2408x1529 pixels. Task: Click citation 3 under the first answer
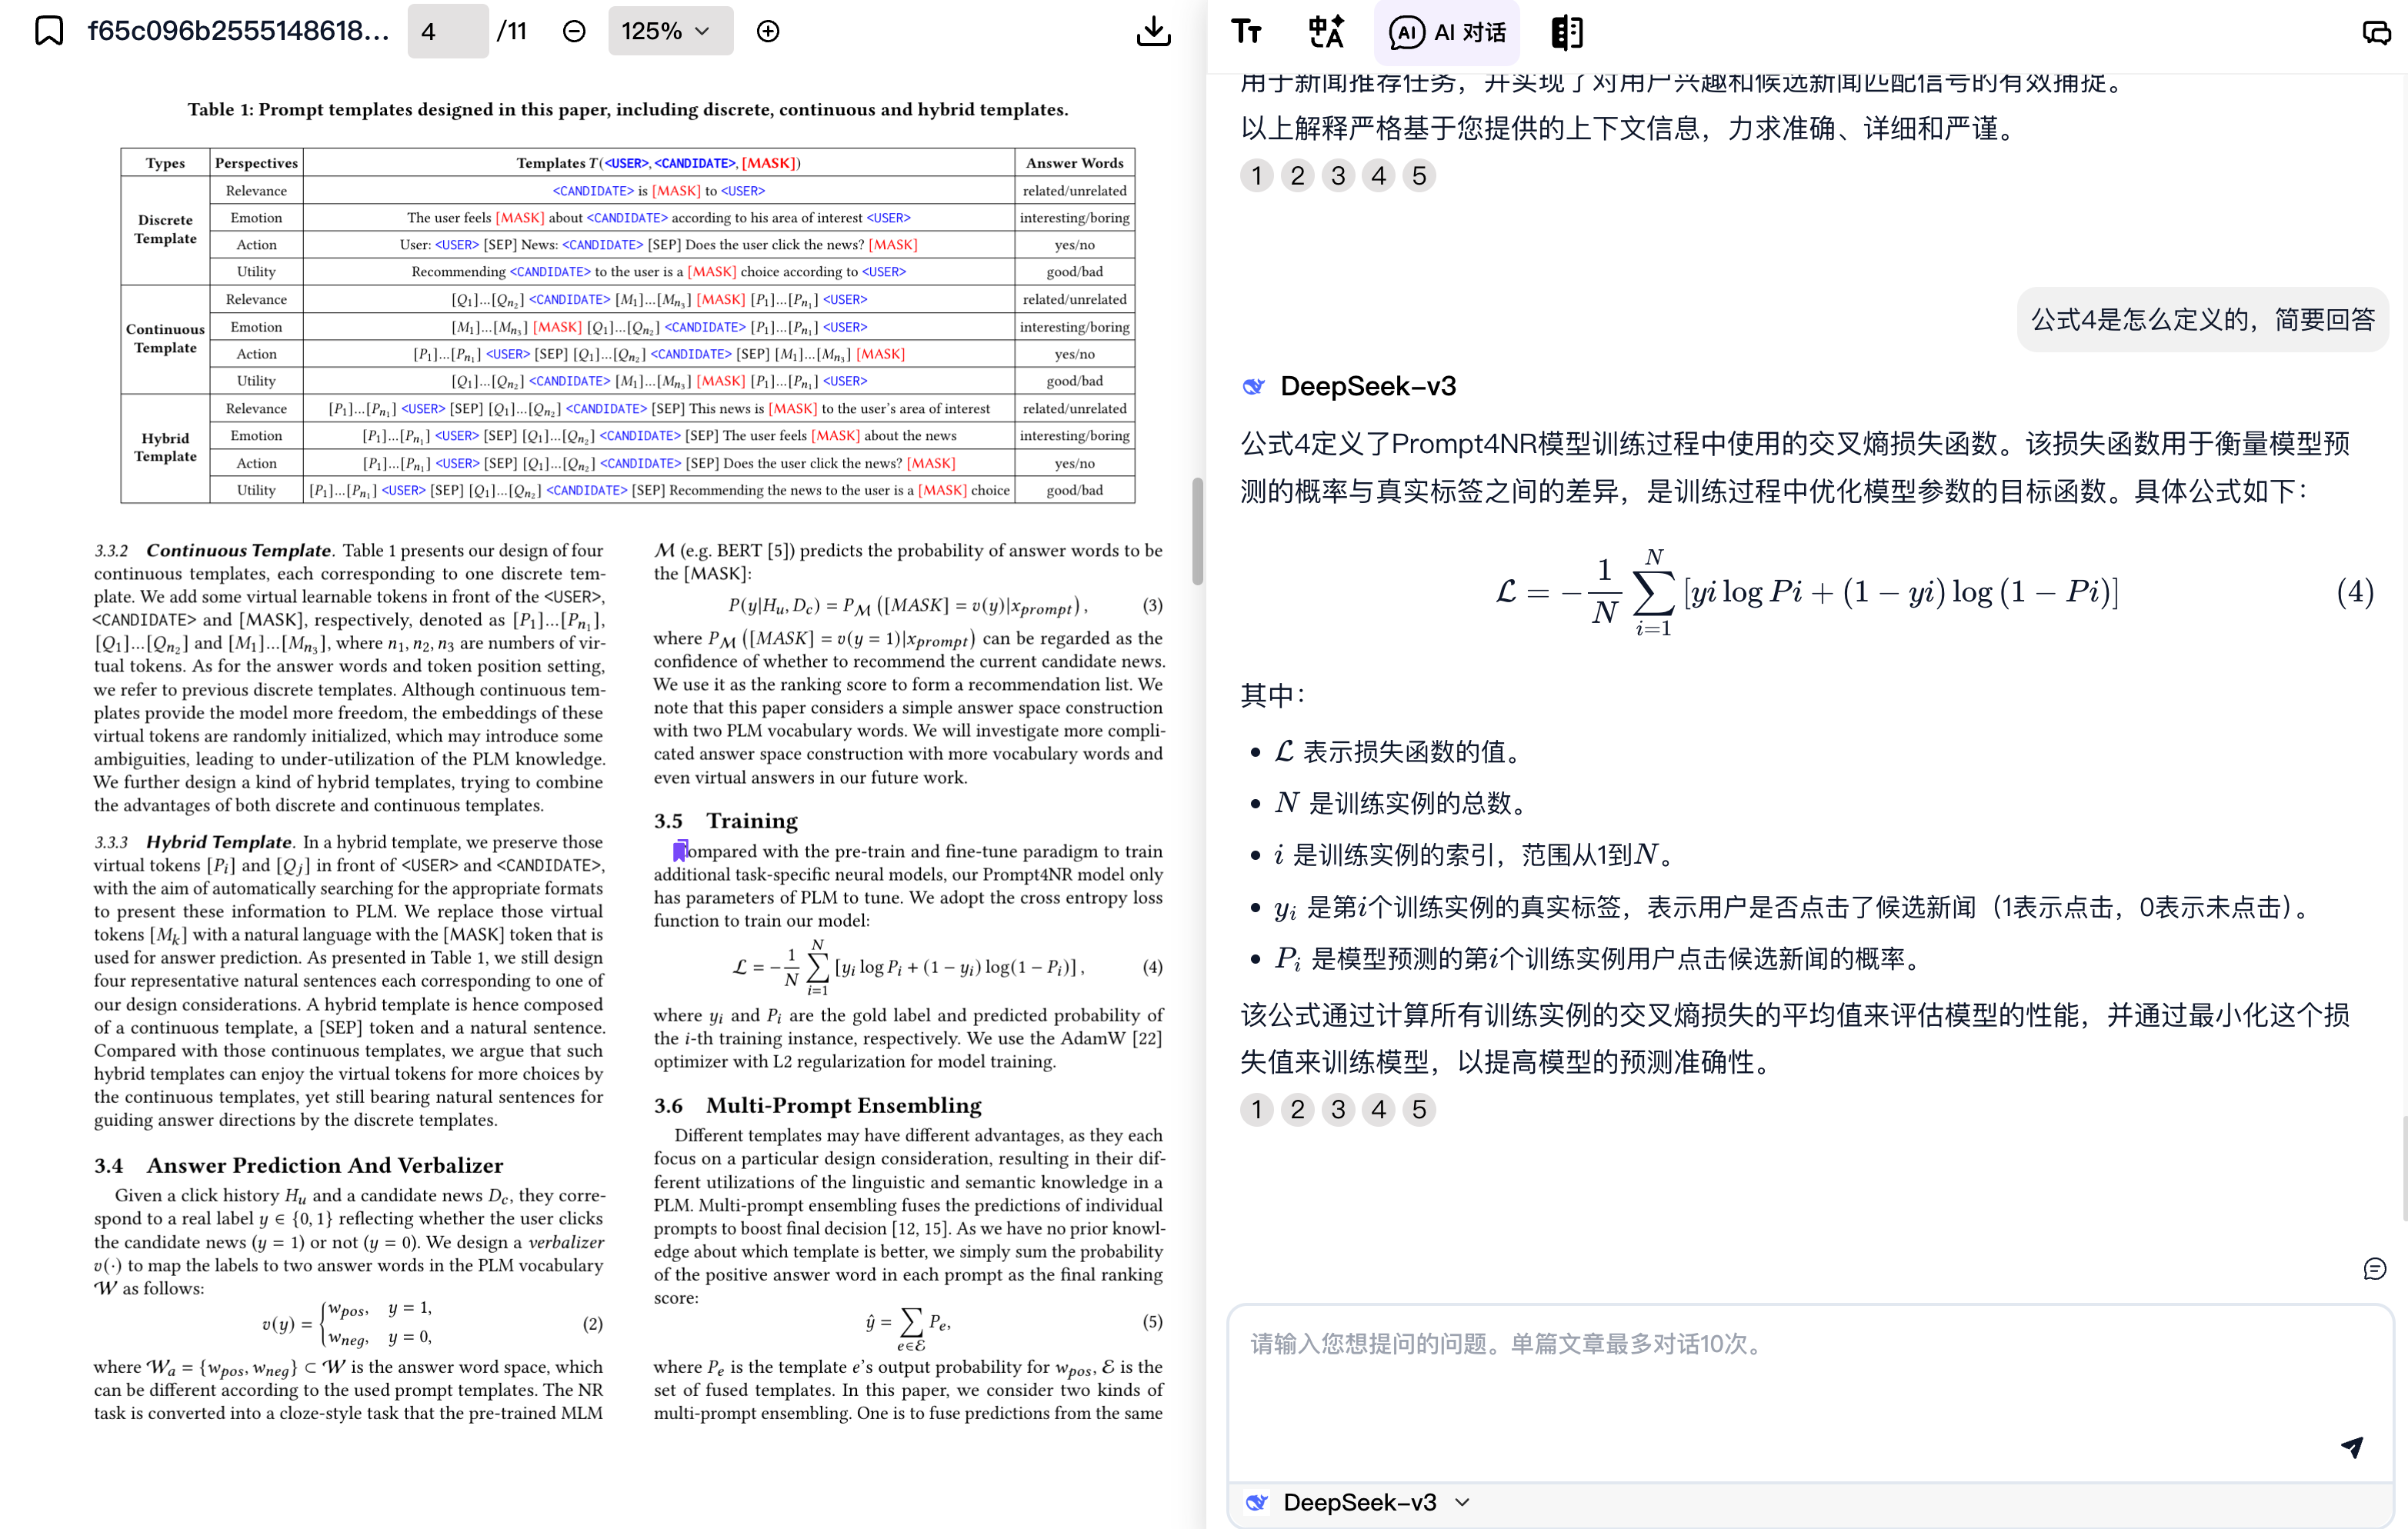[x=1338, y=176]
